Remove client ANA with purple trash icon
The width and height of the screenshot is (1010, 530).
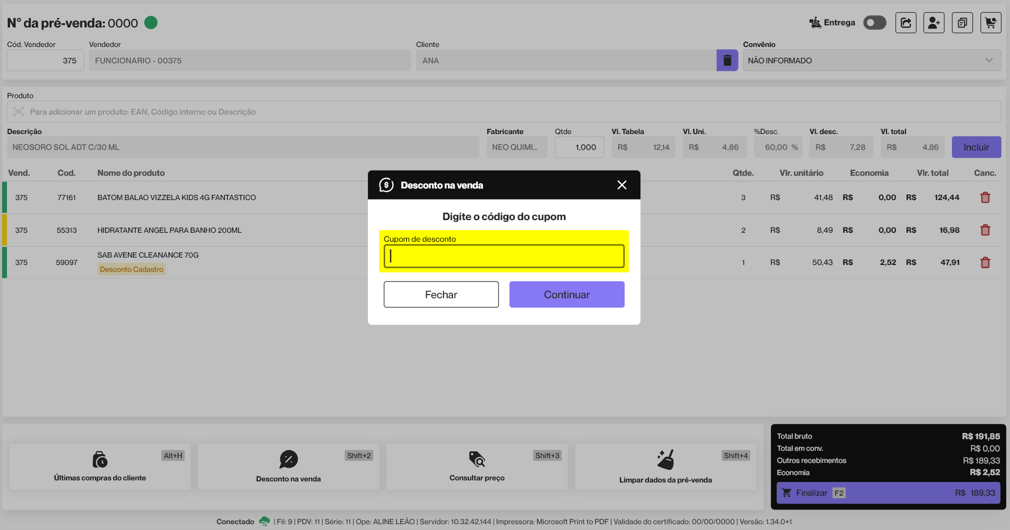click(x=726, y=61)
